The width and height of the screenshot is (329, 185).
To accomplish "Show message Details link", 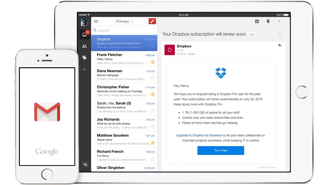I will tap(191, 54).
